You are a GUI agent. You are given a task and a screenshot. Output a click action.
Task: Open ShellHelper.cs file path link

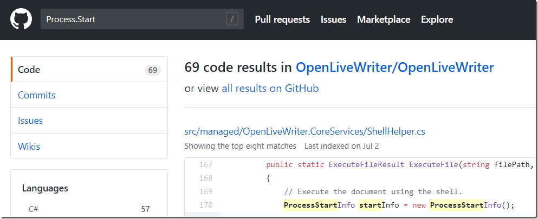(x=305, y=131)
